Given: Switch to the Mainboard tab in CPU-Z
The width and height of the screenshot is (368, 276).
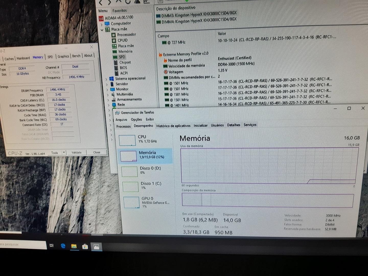Looking at the screenshot, I should point(23,58).
